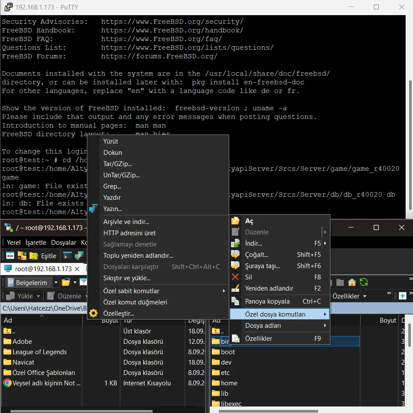Expand Özel dosya komutları submenu
The image size is (413, 413).
pyautogui.click(x=280, y=314)
